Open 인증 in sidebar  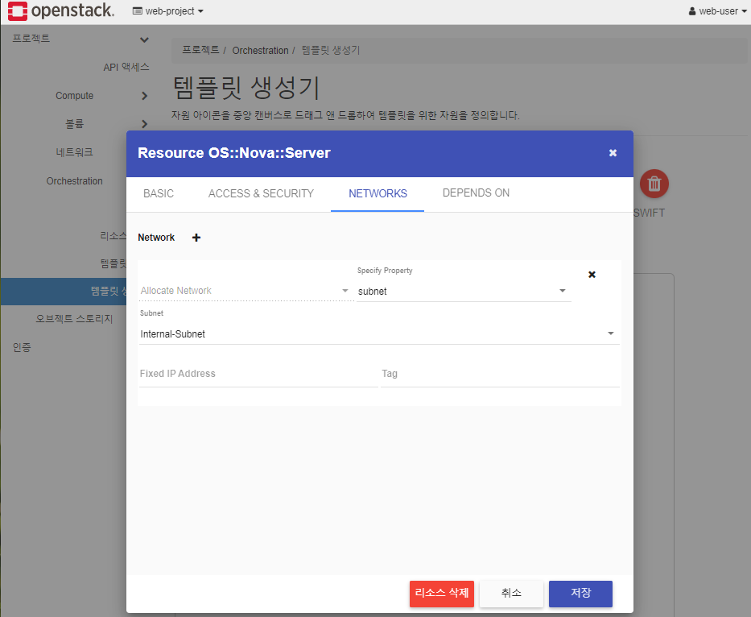[x=22, y=347]
